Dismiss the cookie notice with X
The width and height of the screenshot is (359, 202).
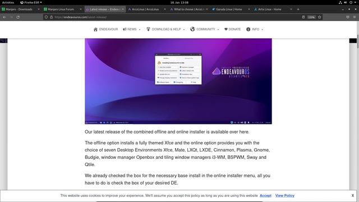353,196
